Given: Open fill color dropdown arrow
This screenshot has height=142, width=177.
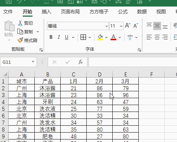Looking at the screenshot, I should pos(106,37).
